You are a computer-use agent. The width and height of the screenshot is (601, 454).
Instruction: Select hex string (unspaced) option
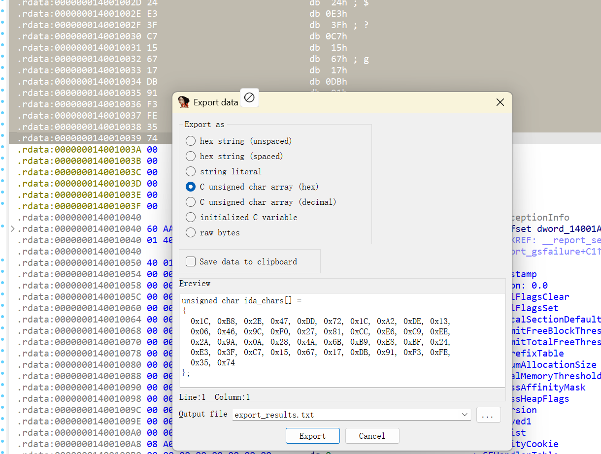[239, 141]
